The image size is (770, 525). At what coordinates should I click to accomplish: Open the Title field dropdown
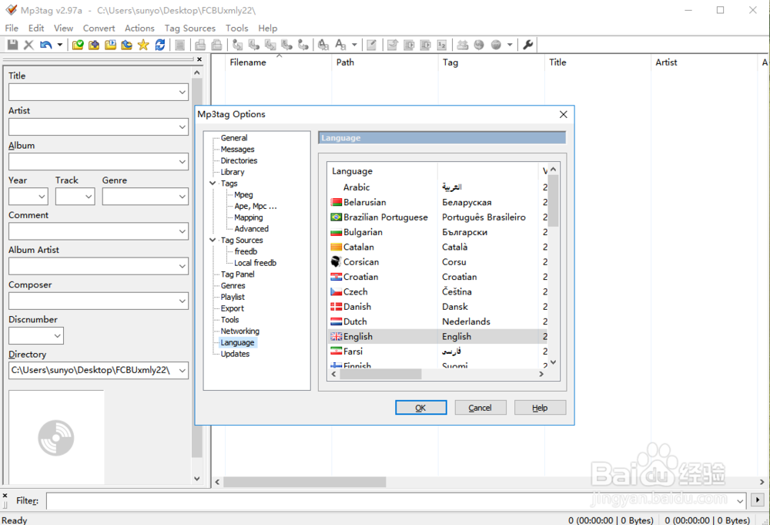click(182, 93)
